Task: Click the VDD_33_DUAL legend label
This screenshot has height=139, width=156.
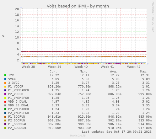Action: 19,105
